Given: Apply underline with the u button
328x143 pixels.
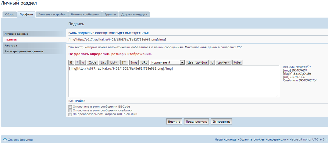Looking at the screenshot, I should click(x=83, y=62).
